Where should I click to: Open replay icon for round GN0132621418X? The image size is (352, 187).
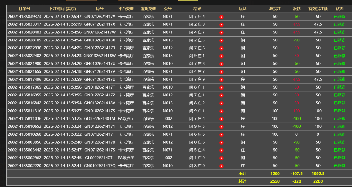pos(222,40)
